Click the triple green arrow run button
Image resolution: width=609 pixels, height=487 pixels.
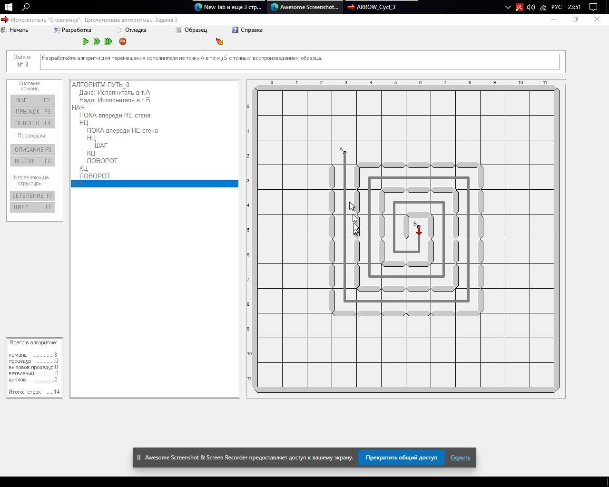[x=108, y=41]
